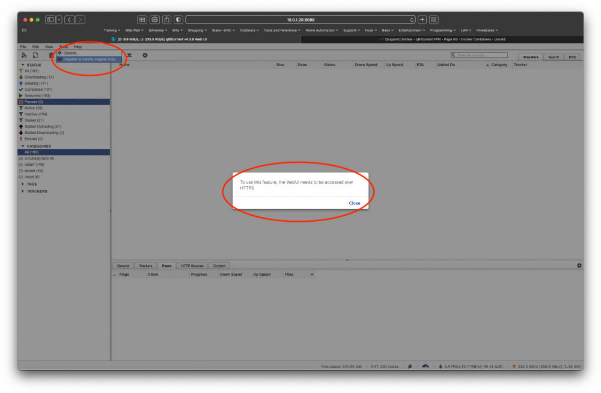The height and width of the screenshot is (393, 601).
Task: Toggle alternative speed limits speedometer icon
Action: click(x=425, y=366)
